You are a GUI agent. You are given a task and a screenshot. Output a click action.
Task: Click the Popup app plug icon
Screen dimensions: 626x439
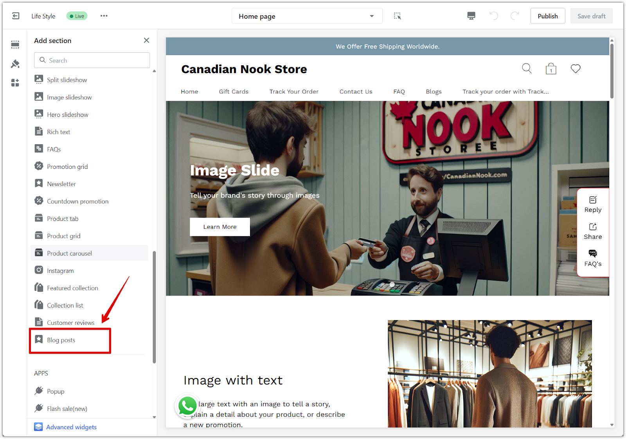39,391
